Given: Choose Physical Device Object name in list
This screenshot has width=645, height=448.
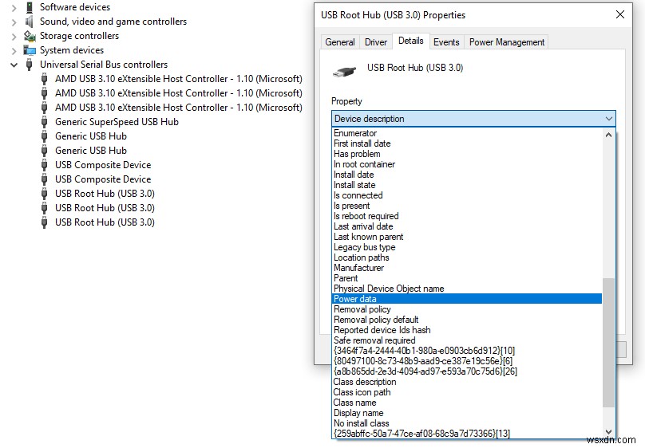Looking at the screenshot, I should pos(388,289).
